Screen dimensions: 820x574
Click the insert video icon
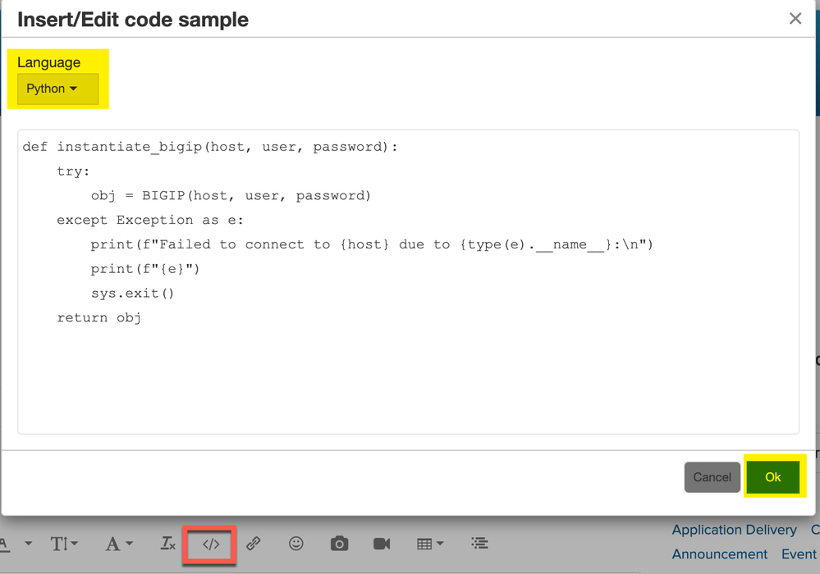pos(382,543)
